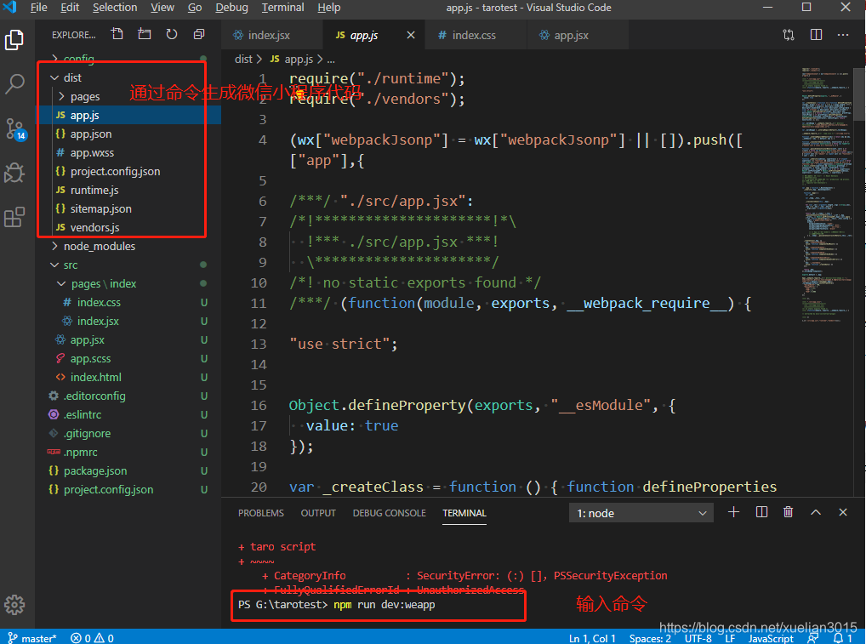Viewport: 866px width, 644px height.
Task: Open the Go menu
Action: (x=195, y=8)
